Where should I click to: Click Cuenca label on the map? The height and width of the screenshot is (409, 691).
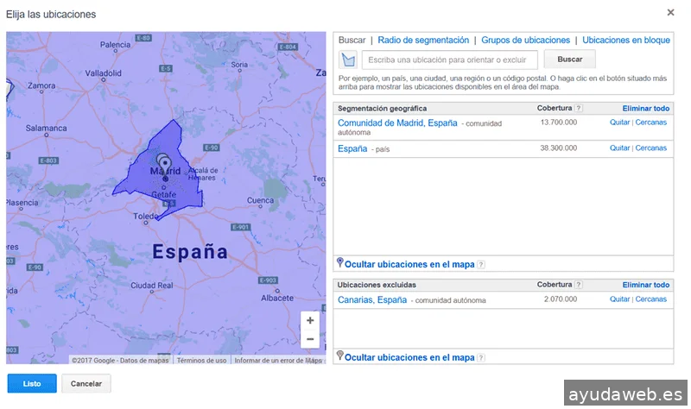tap(260, 200)
